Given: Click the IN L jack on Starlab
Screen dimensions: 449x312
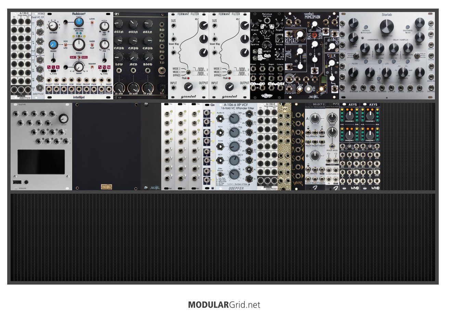Looking at the screenshot, I should pyautogui.click(x=343, y=23).
